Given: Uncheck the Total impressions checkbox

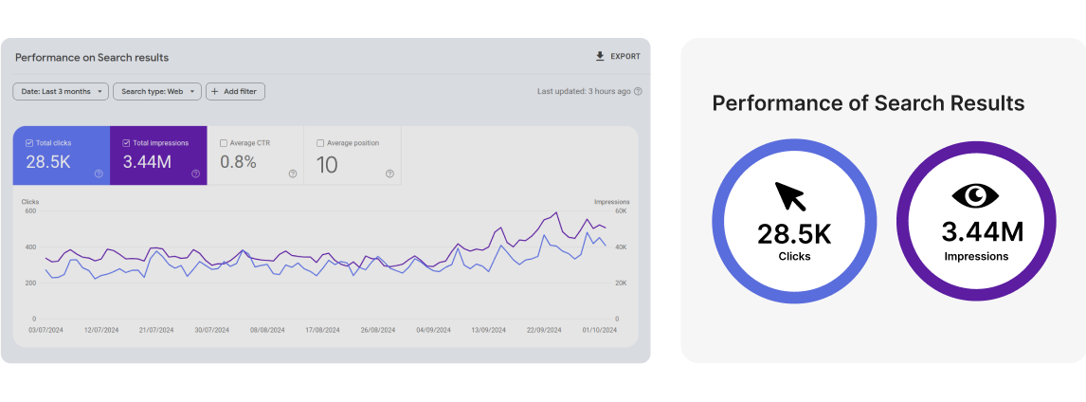Looking at the screenshot, I should pyautogui.click(x=127, y=143).
